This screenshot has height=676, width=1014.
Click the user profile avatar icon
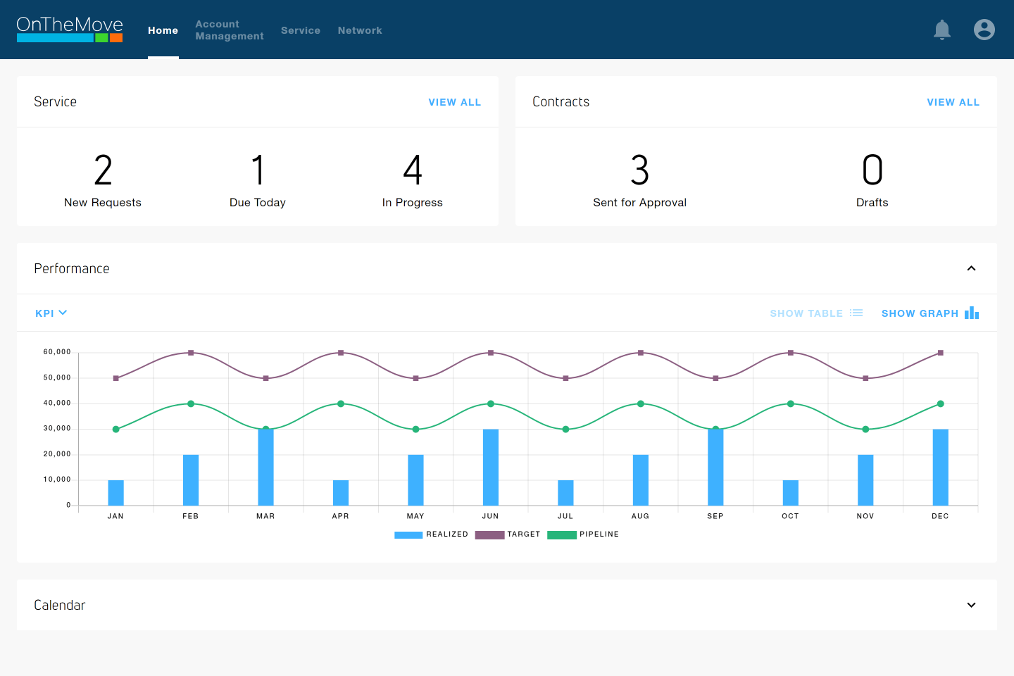coord(984,30)
